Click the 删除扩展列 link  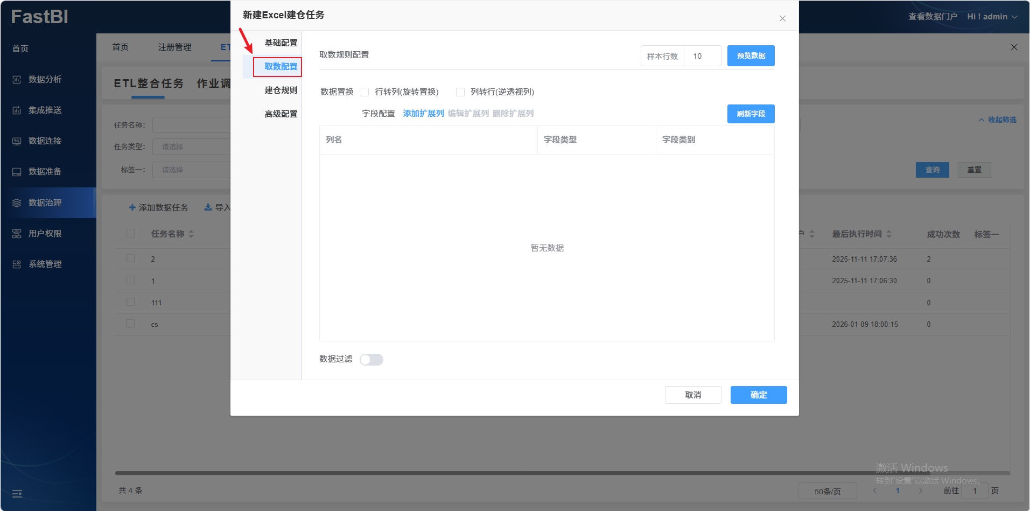pyautogui.click(x=513, y=114)
